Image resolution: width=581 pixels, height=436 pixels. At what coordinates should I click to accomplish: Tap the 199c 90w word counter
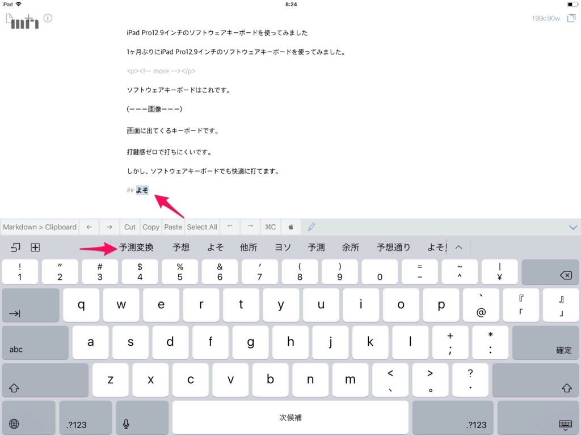(546, 18)
